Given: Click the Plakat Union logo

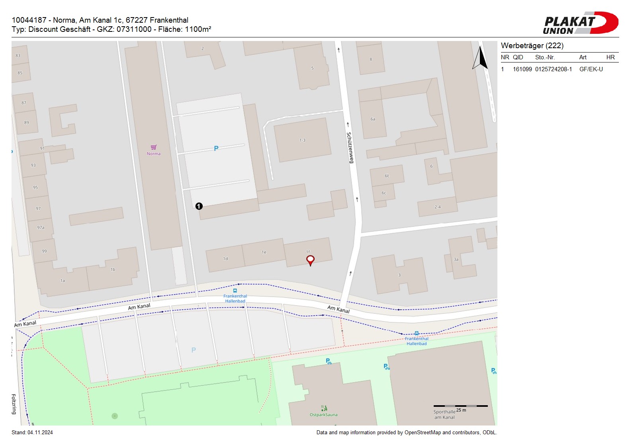Looking at the screenshot, I should (581, 23).
